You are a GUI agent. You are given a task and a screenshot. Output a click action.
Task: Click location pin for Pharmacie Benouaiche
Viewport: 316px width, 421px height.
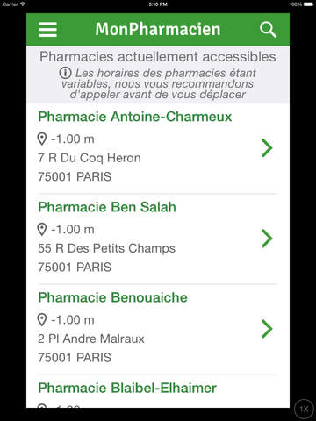tap(42, 320)
